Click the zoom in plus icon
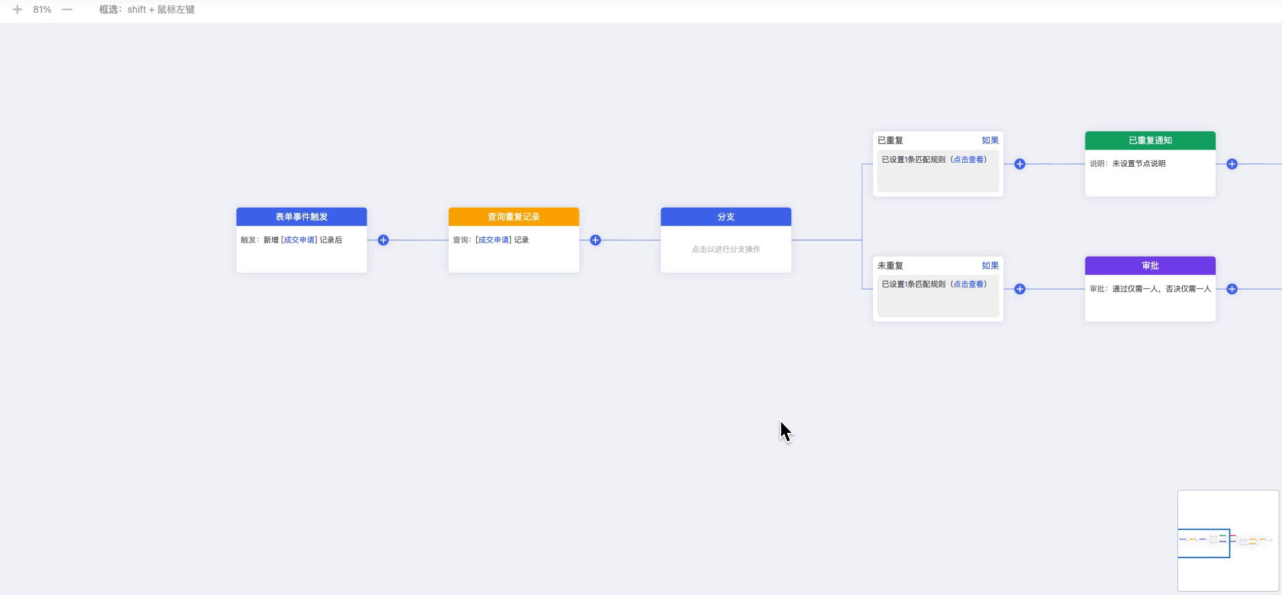Viewport: 1282px width, 595px height. [17, 9]
